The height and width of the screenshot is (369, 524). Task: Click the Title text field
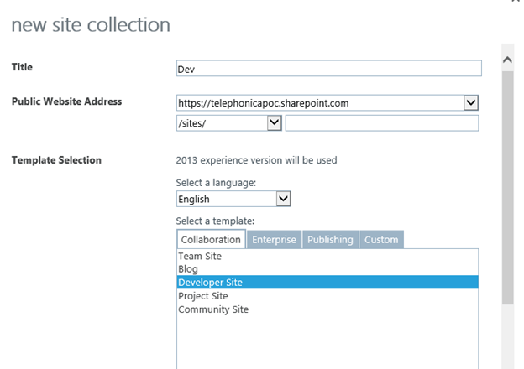(328, 69)
